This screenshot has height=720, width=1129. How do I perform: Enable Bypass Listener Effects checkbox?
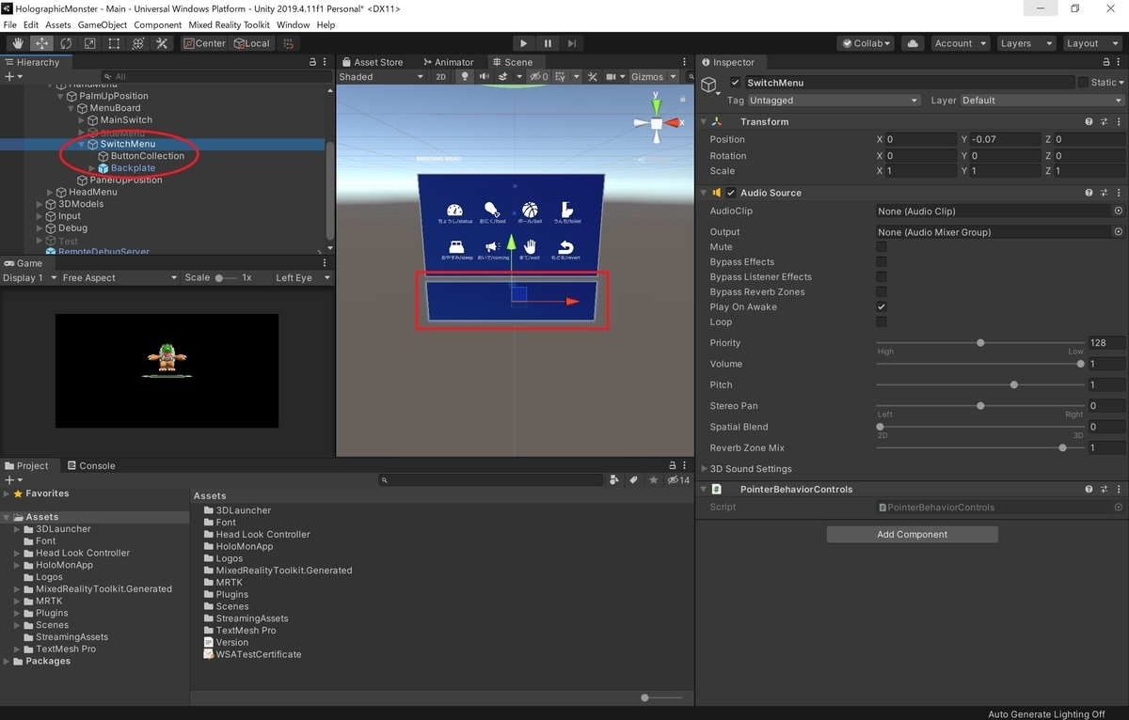coord(882,277)
